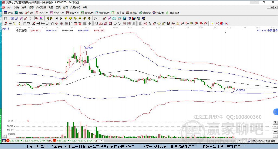The image size is (278, 149).
Task: Click the 2834.45 Shanghai index status value
Action: click(x=15, y=141)
